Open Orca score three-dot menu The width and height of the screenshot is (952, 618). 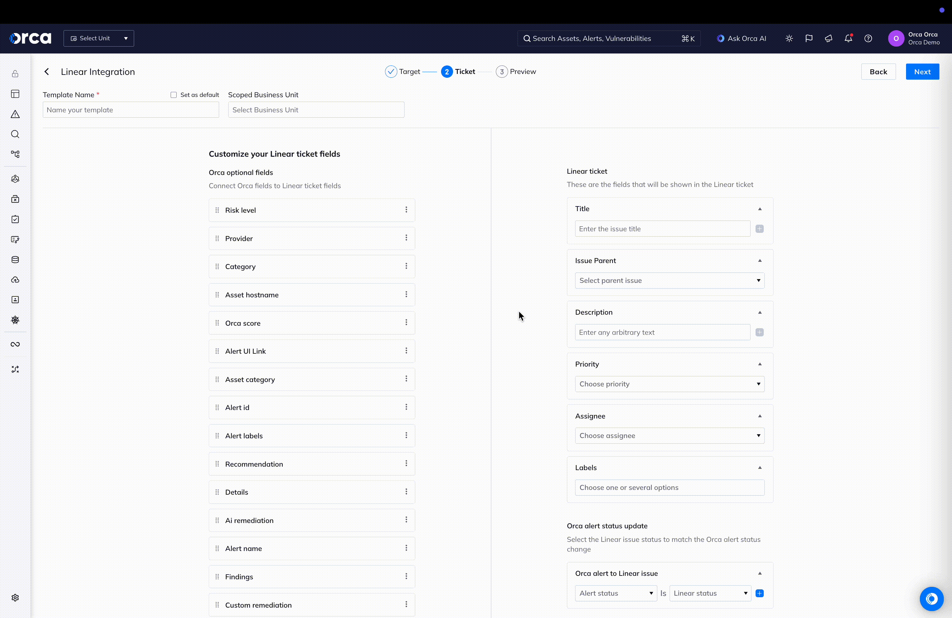(406, 323)
